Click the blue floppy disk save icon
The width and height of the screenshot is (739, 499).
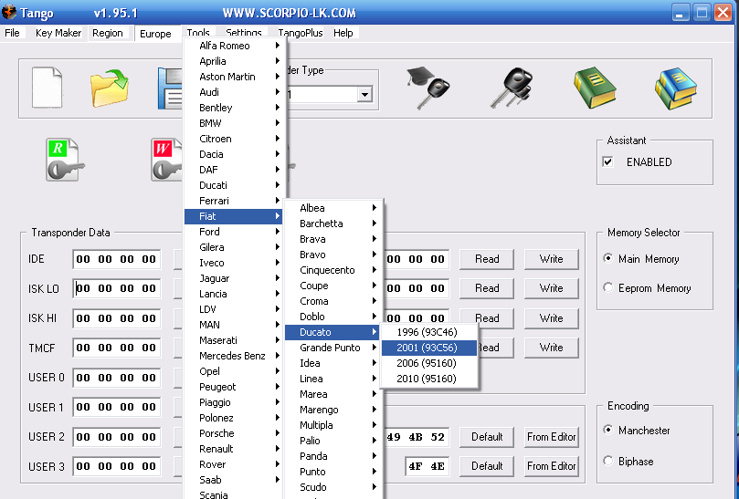170,88
